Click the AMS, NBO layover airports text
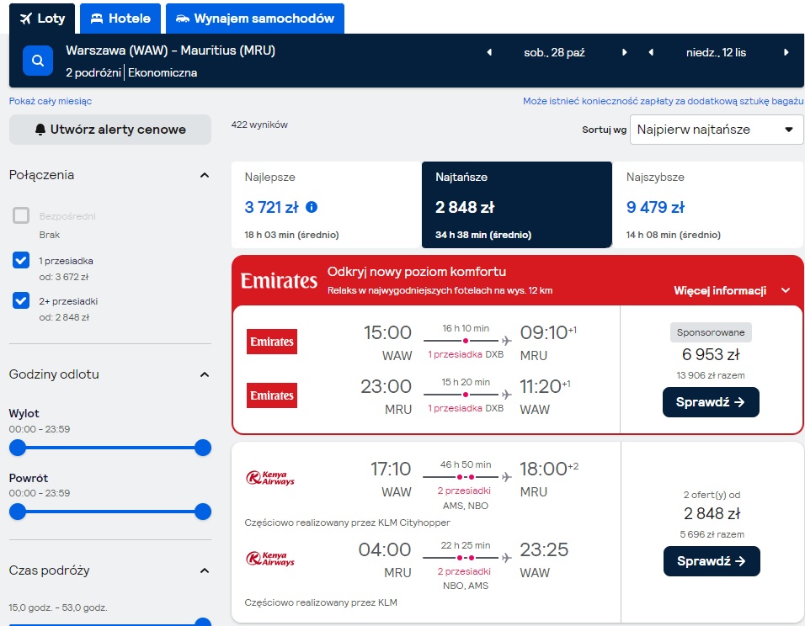Image resolution: width=805 pixels, height=626 pixels. coord(465,506)
